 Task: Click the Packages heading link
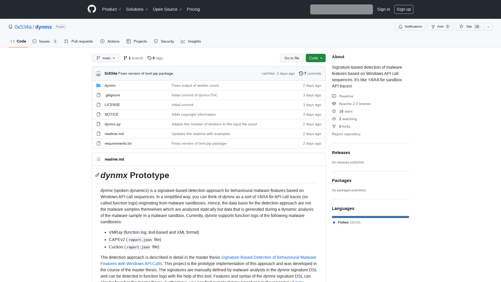coord(342,180)
